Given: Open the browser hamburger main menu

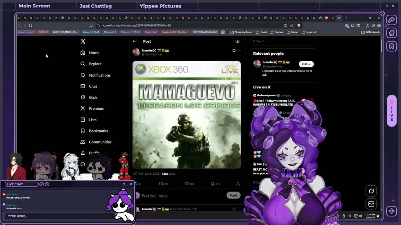Looking at the screenshot, I should pos(379,25).
